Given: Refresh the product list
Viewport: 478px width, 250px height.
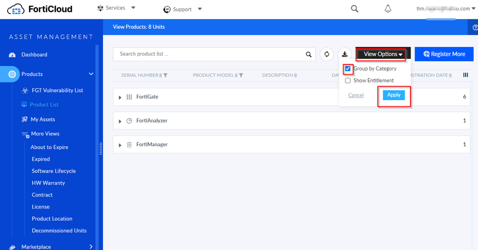Looking at the screenshot, I should 327,54.
